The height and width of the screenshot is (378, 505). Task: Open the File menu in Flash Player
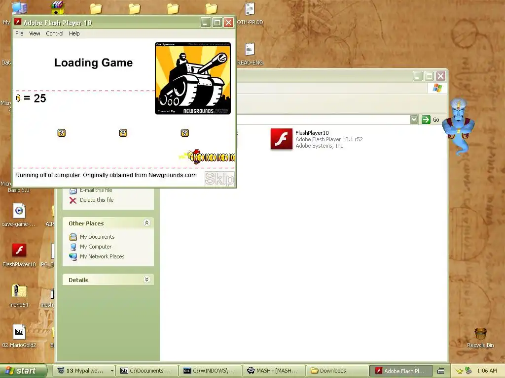[x=19, y=33]
